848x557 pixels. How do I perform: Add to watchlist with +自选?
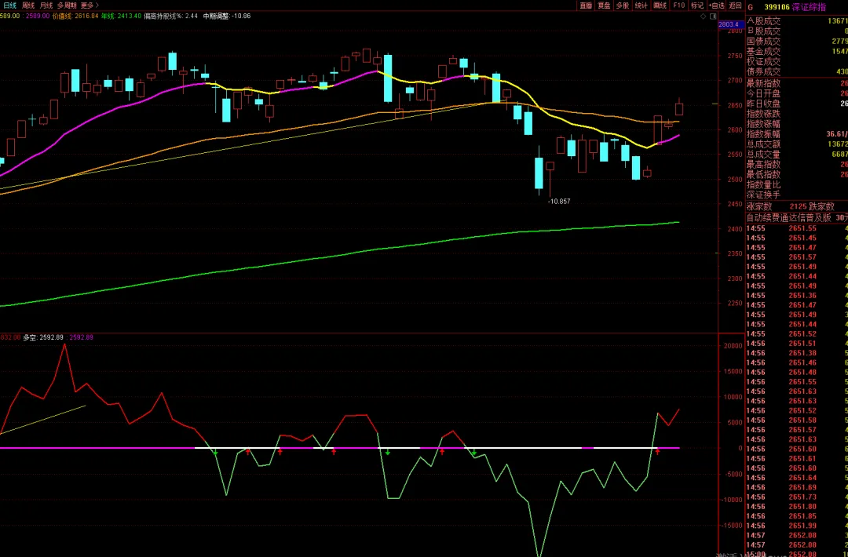[x=717, y=5]
